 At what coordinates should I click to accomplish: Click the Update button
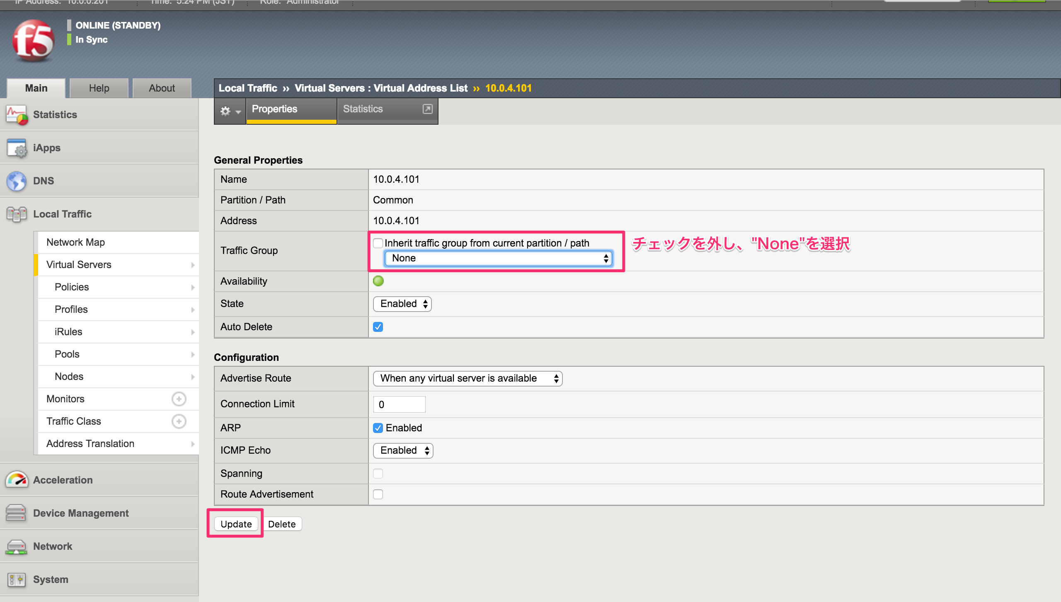pos(235,524)
